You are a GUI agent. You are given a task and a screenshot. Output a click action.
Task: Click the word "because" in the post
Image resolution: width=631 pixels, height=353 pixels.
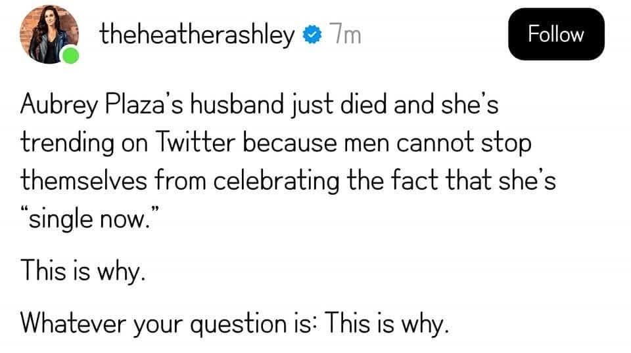[x=290, y=142]
